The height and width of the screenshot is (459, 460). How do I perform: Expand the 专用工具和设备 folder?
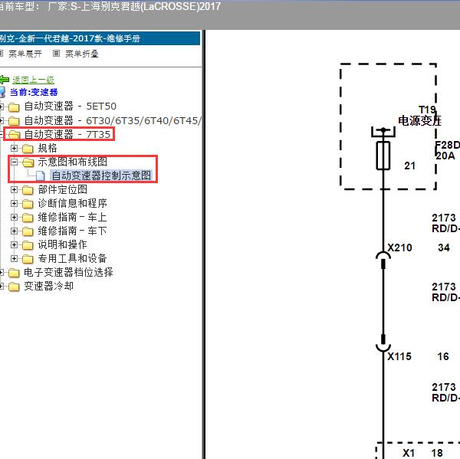[x=14, y=258]
